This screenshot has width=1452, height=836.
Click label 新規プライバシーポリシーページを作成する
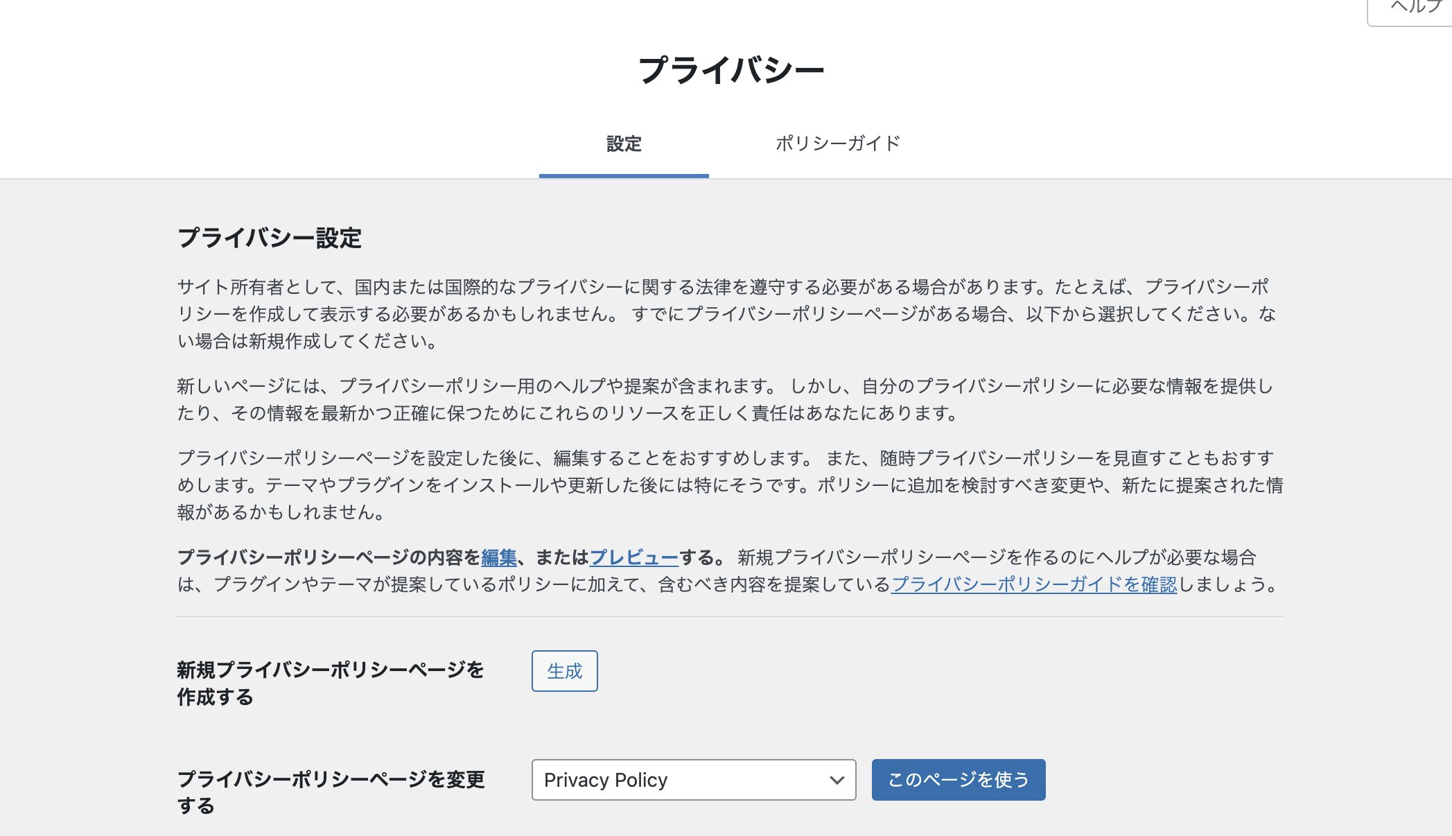click(x=331, y=683)
